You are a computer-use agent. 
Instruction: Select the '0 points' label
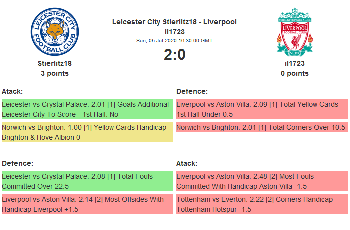pos(295,73)
